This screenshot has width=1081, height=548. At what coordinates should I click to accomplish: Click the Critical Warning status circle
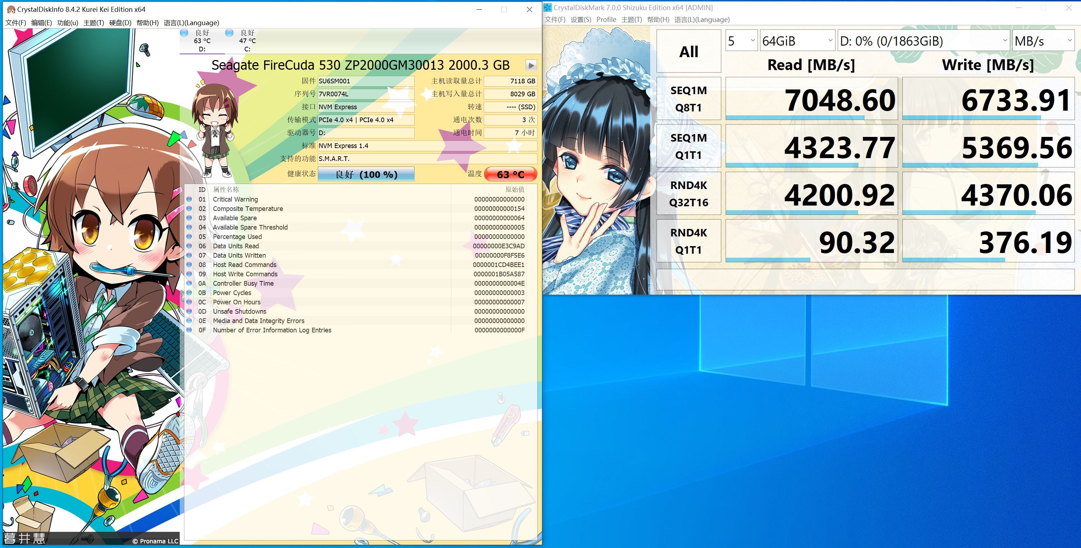(x=189, y=199)
